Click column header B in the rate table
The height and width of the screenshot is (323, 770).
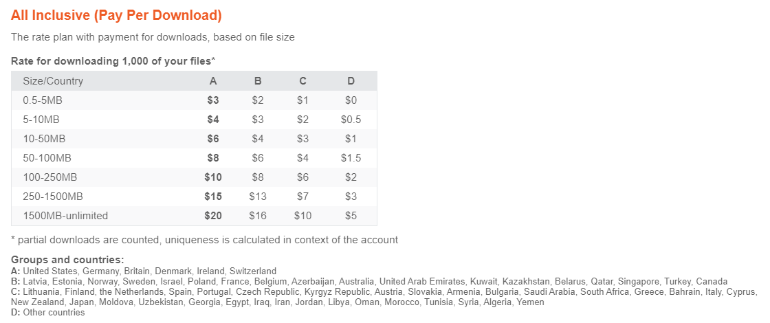tap(258, 81)
